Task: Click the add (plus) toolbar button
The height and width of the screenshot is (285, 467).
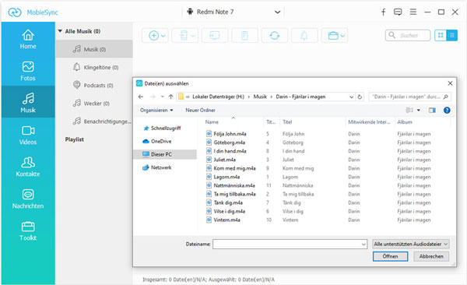Action: coord(155,36)
